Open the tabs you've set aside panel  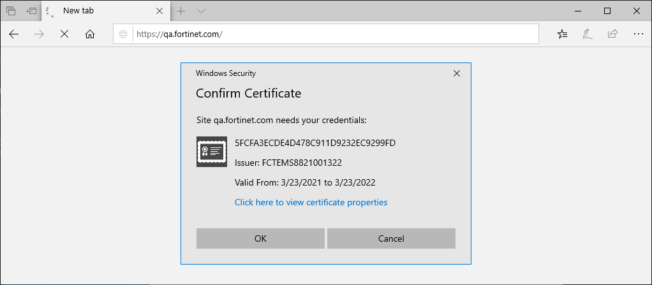[11, 11]
